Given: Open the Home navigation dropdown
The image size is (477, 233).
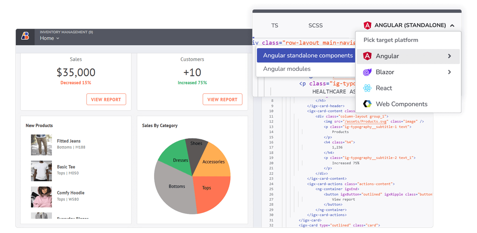Looking at the screenshot, I should click(49, 38).
